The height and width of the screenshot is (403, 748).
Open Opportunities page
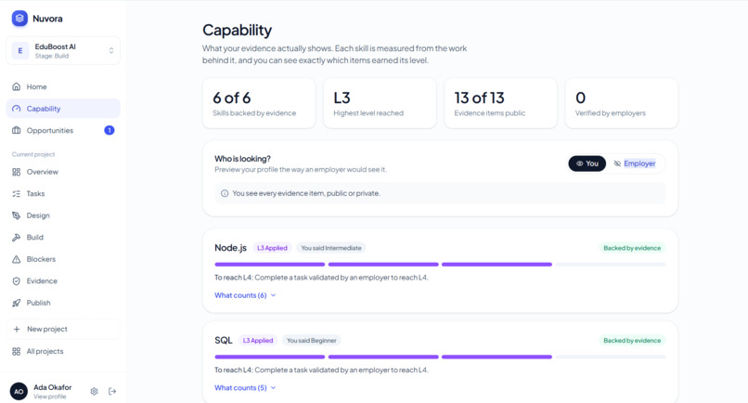[63, 130]
